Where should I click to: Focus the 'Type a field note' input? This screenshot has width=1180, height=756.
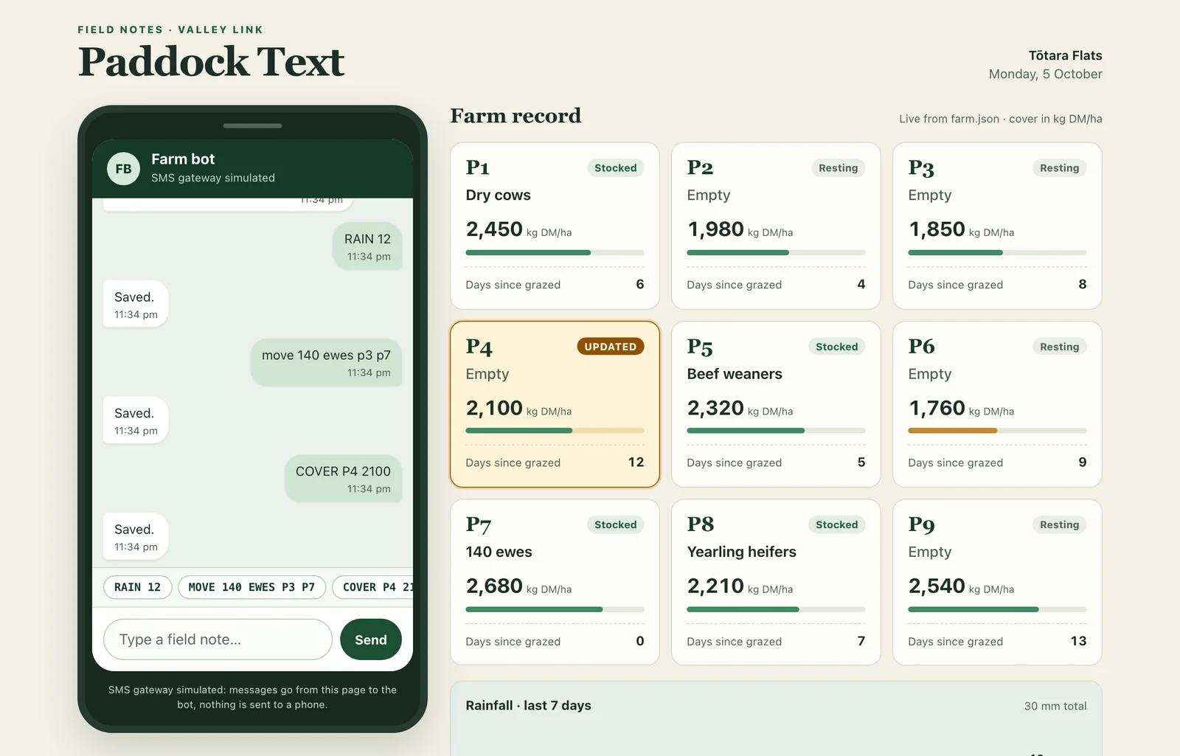[218, 639]
